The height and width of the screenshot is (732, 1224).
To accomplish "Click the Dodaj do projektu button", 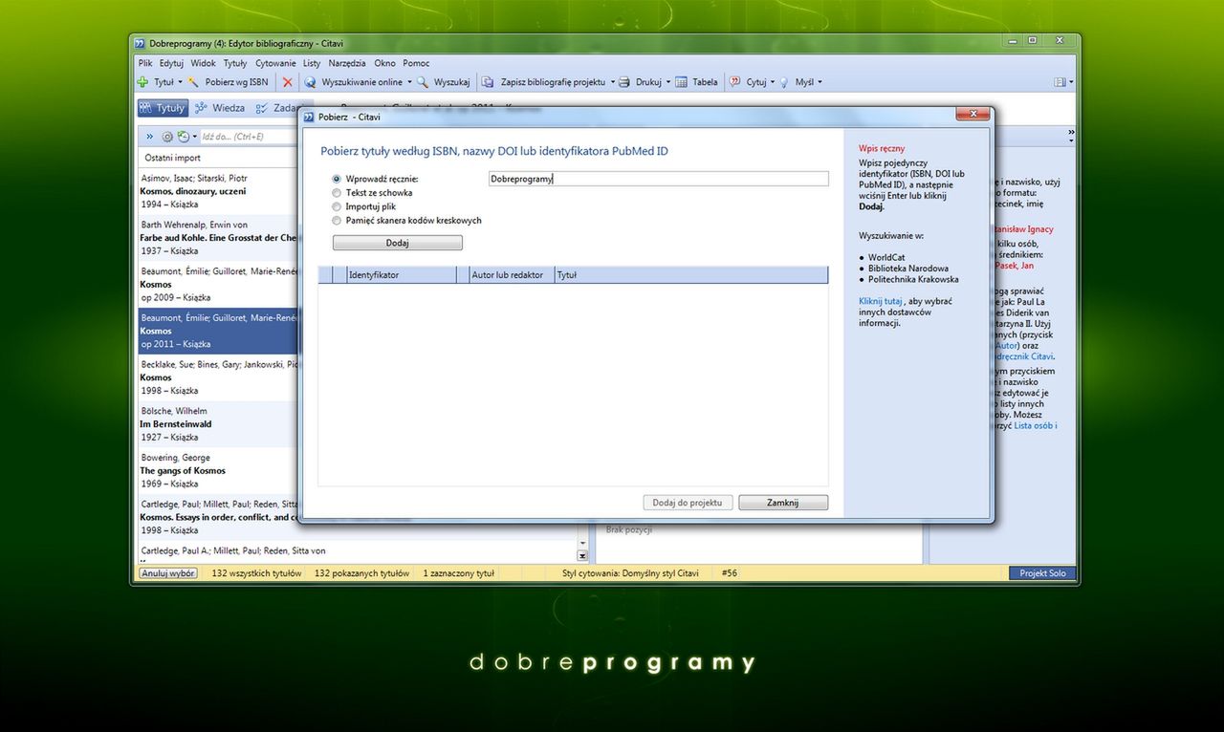I will pos(688,503).
